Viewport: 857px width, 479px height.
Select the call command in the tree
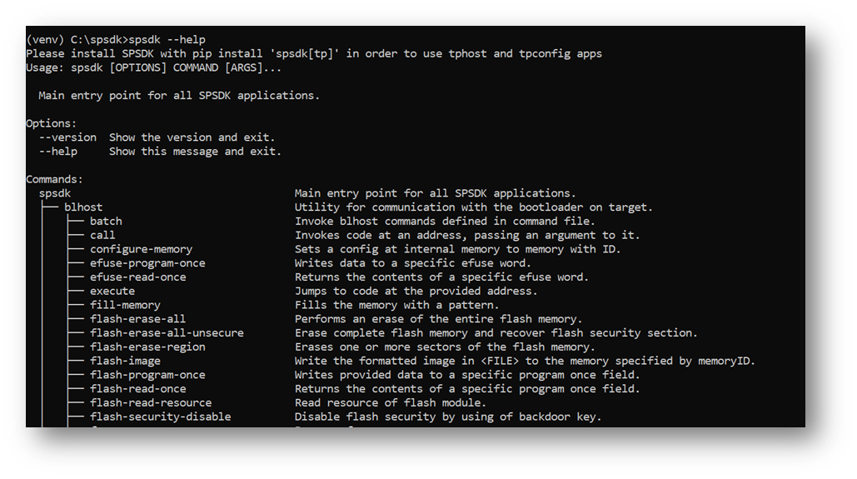tap(102, 235)
